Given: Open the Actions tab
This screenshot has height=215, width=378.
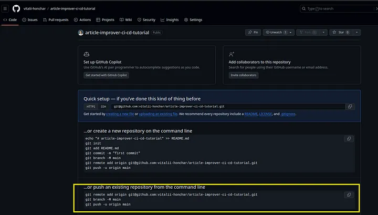Looking at the screenshot, I should click(x=82, y=20).
